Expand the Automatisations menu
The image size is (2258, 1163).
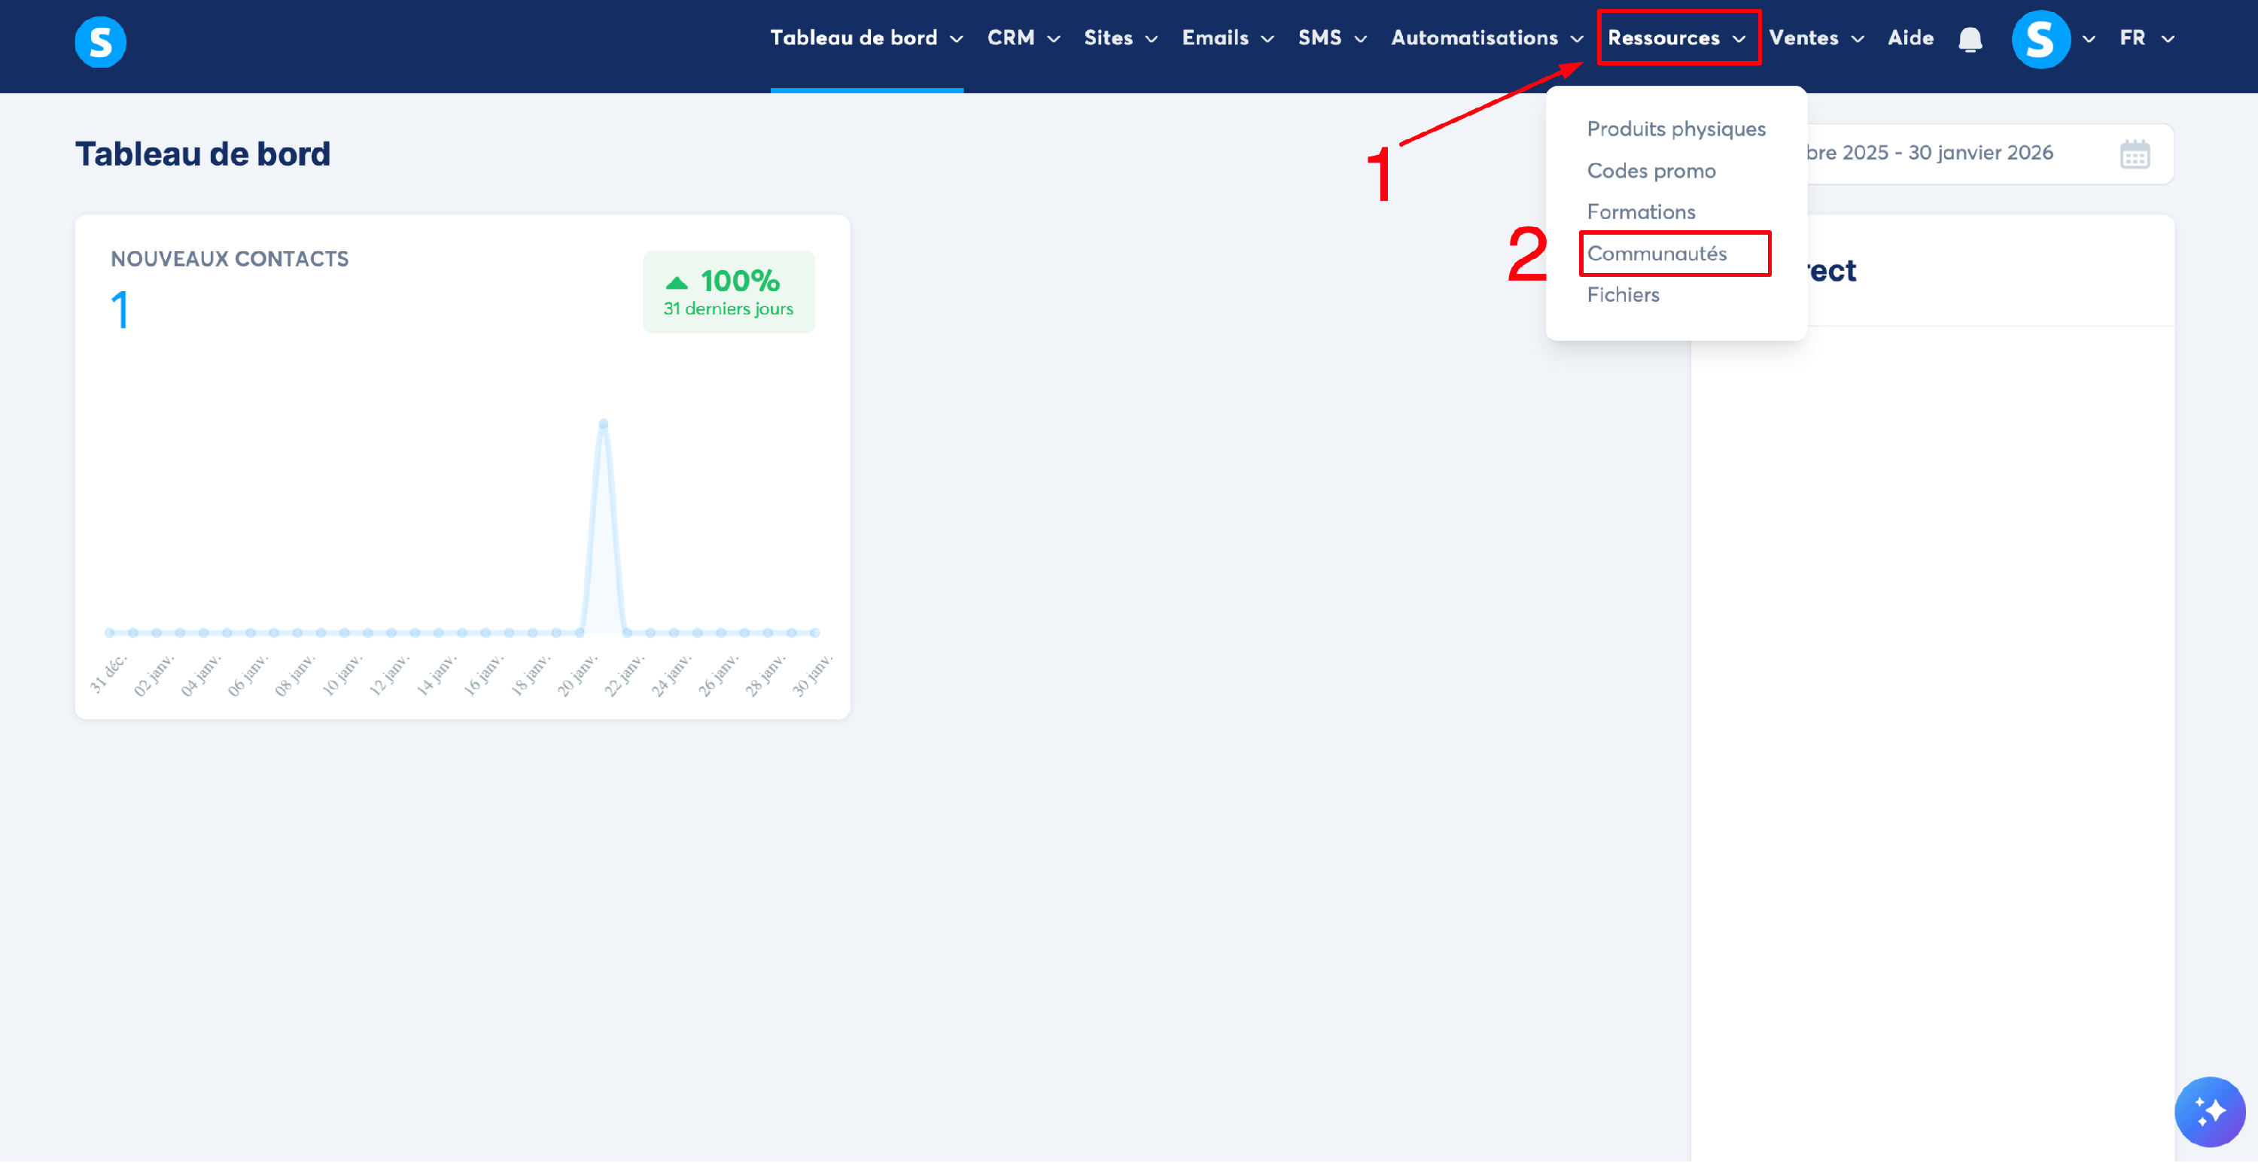pyautogui.click(x=1487, y=38)
